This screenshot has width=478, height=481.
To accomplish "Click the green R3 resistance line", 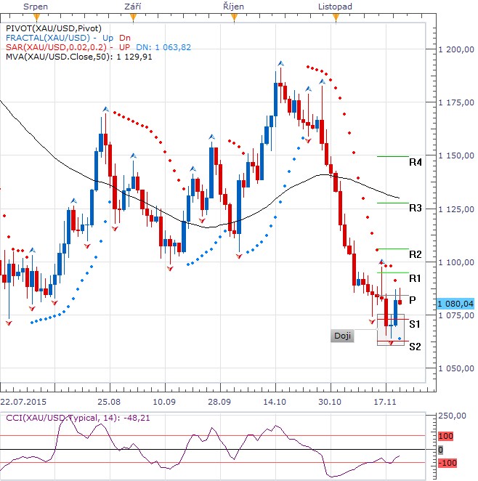I will [x=393, y=203].
